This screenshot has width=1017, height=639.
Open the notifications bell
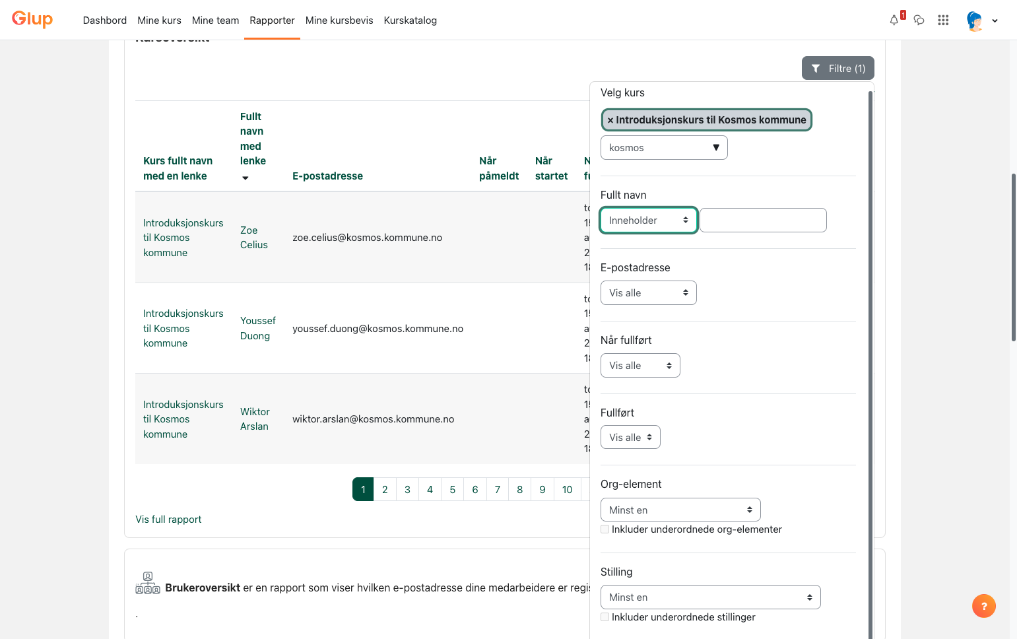[894, 20]
